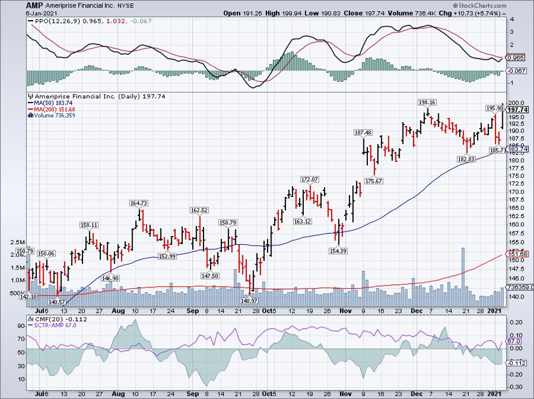534x399 pixels.
Task: Click the Dec month label under the price panel
Action: tap(416, 311)
